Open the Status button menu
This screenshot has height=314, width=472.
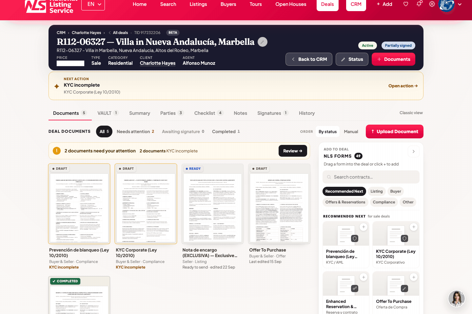click(x=352, y=59)
